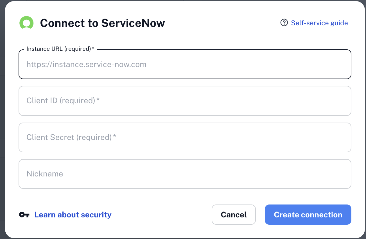The image size is (366, 239).
Task: Click the Nickname placeholder label
Action: 45,174
